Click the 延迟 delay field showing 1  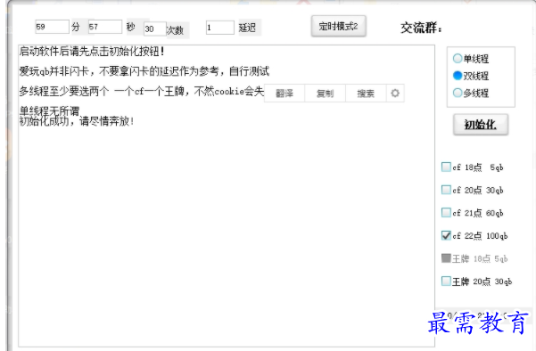coord(219,28)
